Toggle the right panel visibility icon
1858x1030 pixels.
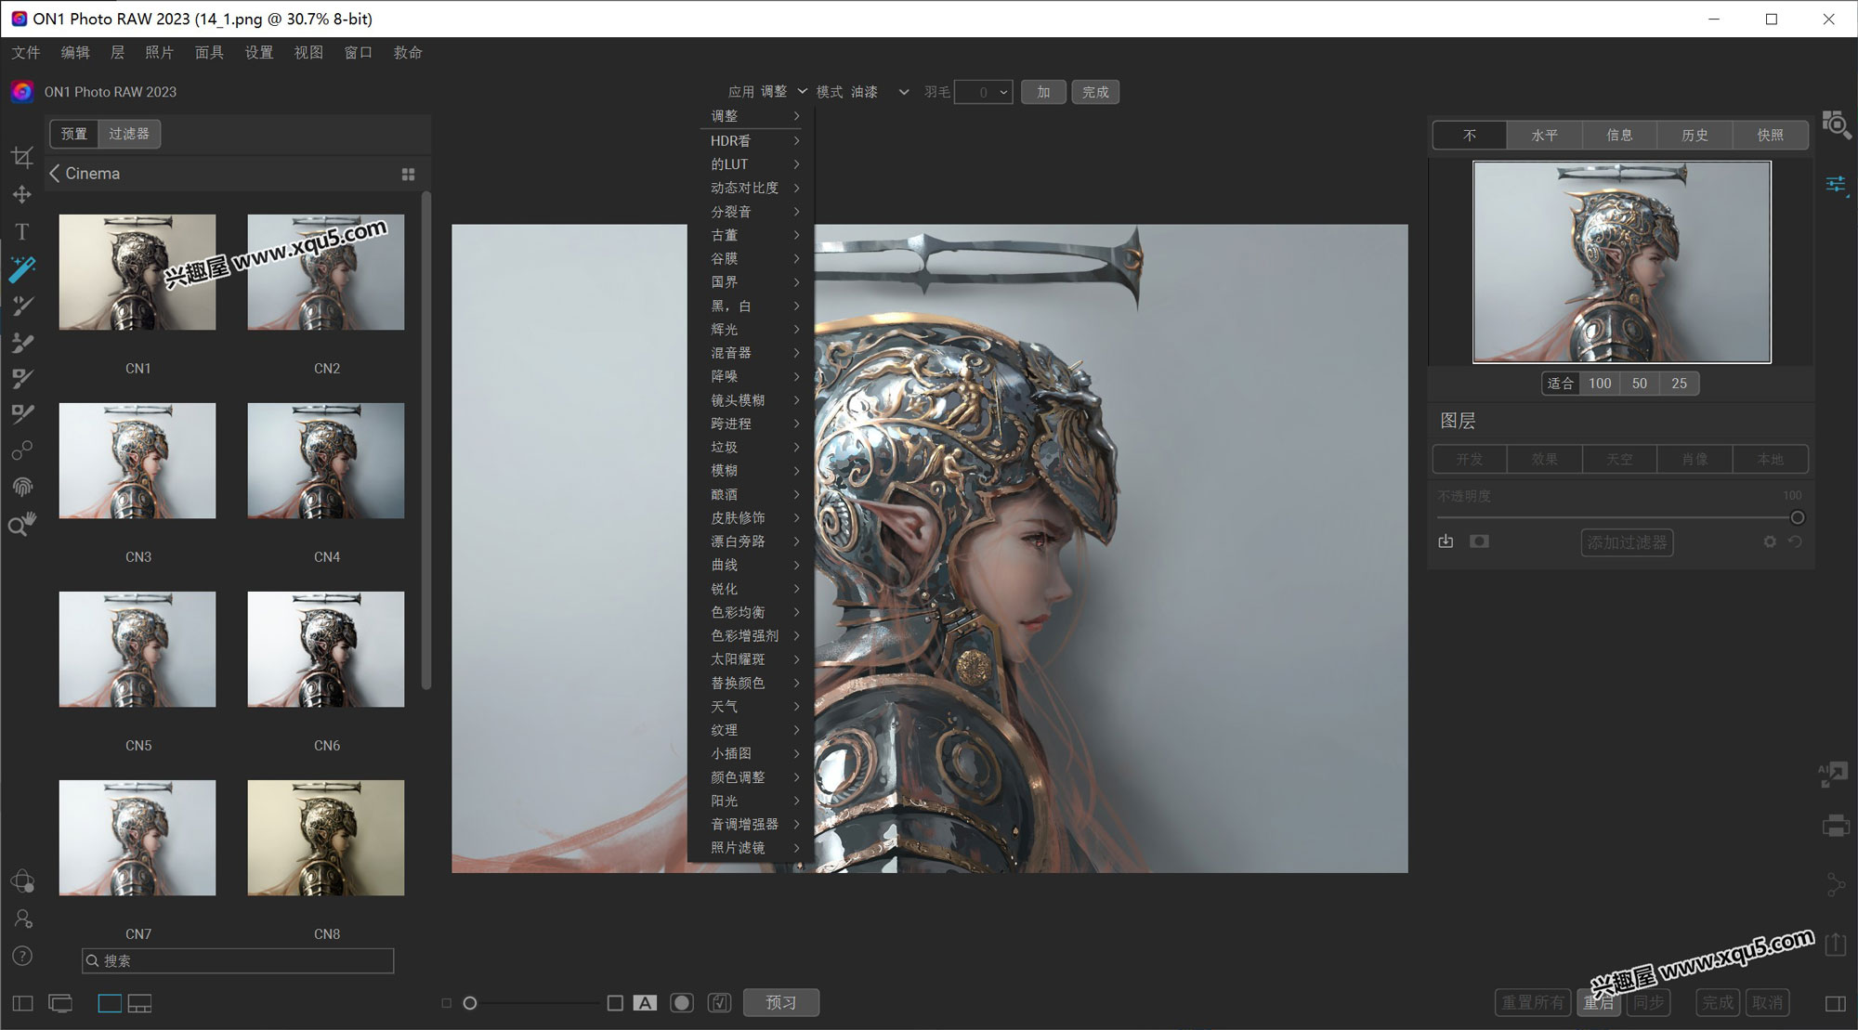click(1835, 1003)
